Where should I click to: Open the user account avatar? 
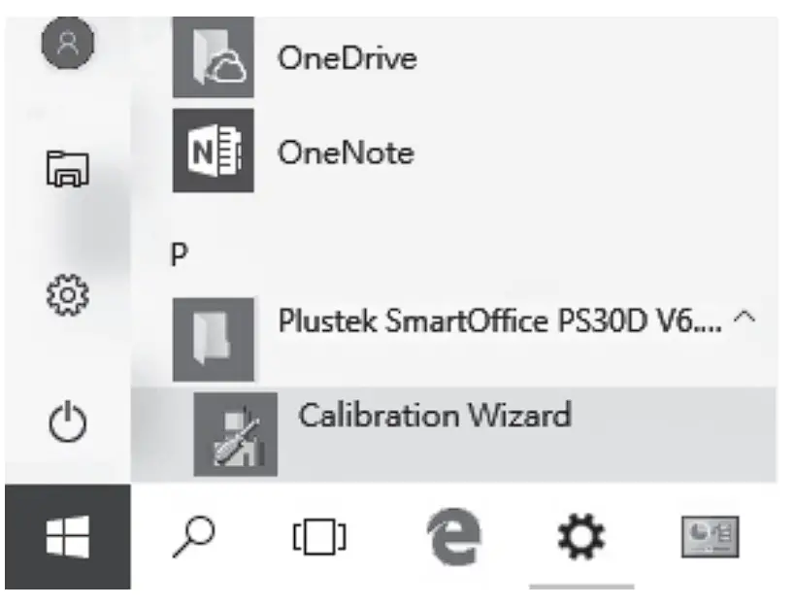click(x=67, y=42)
